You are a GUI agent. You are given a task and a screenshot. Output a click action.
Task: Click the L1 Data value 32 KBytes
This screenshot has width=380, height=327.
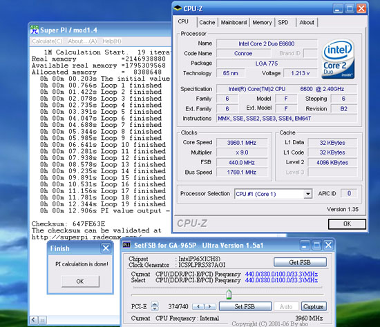point(332,143)
